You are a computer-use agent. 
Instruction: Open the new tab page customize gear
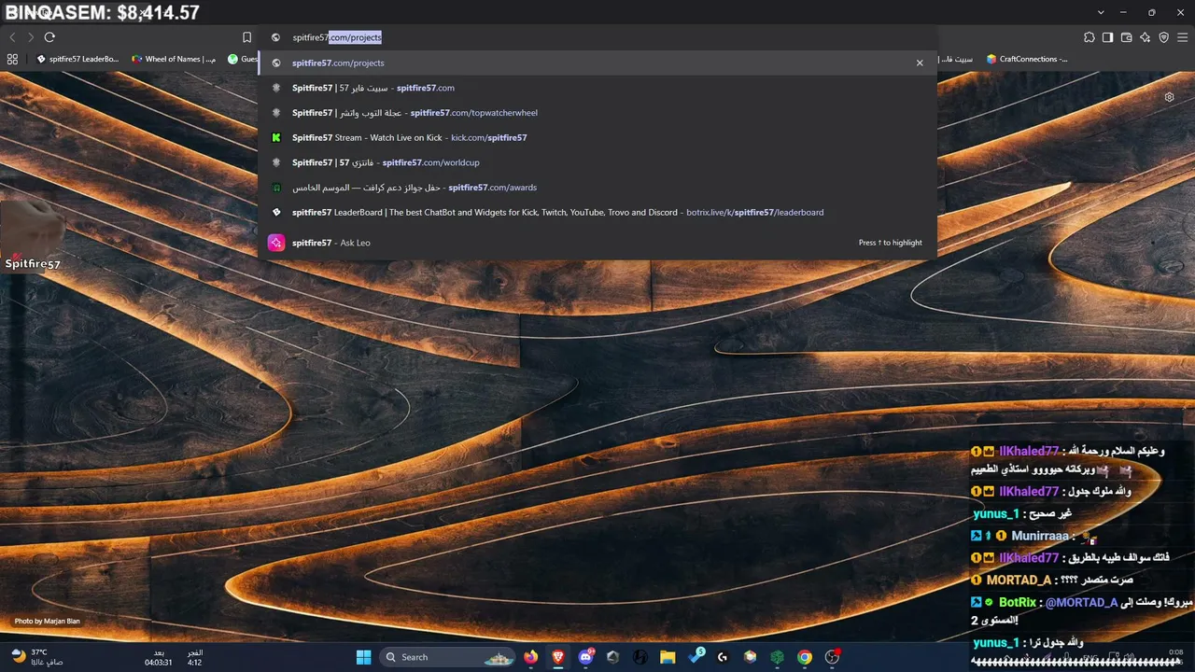1169,97
